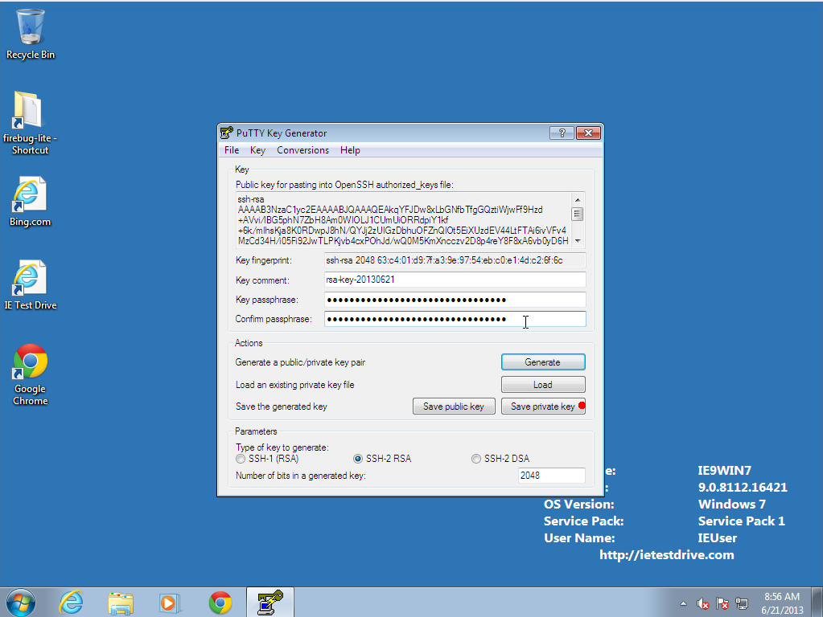Click the Key fingerprint field

tap(455, 260)
